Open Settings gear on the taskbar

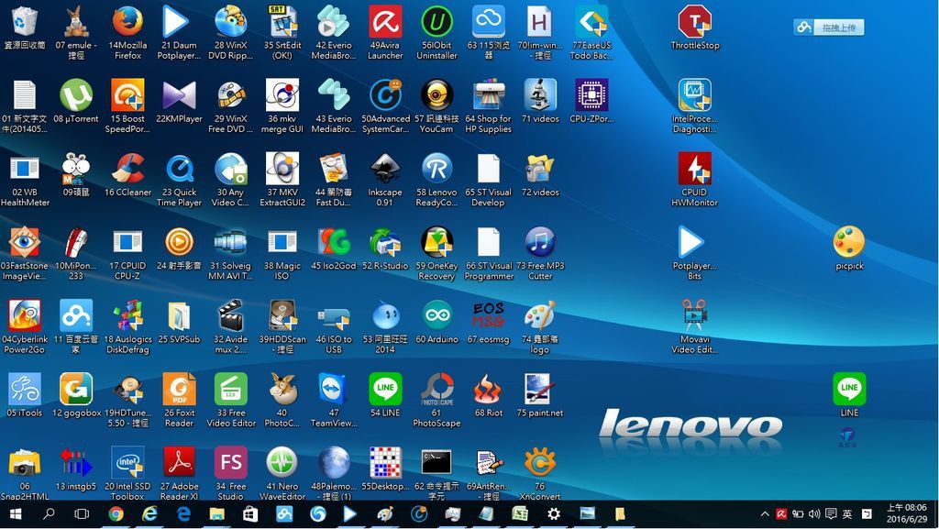pyautogui.click(x=554, y=514)
